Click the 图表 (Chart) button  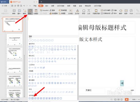pyautogui.click(x=52, y=10)
